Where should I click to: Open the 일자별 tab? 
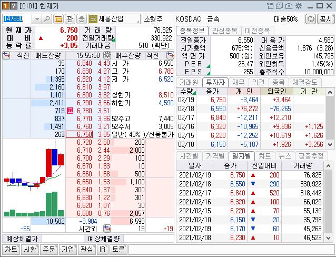(x=242, y=156)
